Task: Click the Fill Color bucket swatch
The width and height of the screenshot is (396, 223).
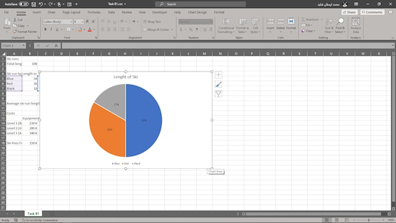Action: [80, 30]
